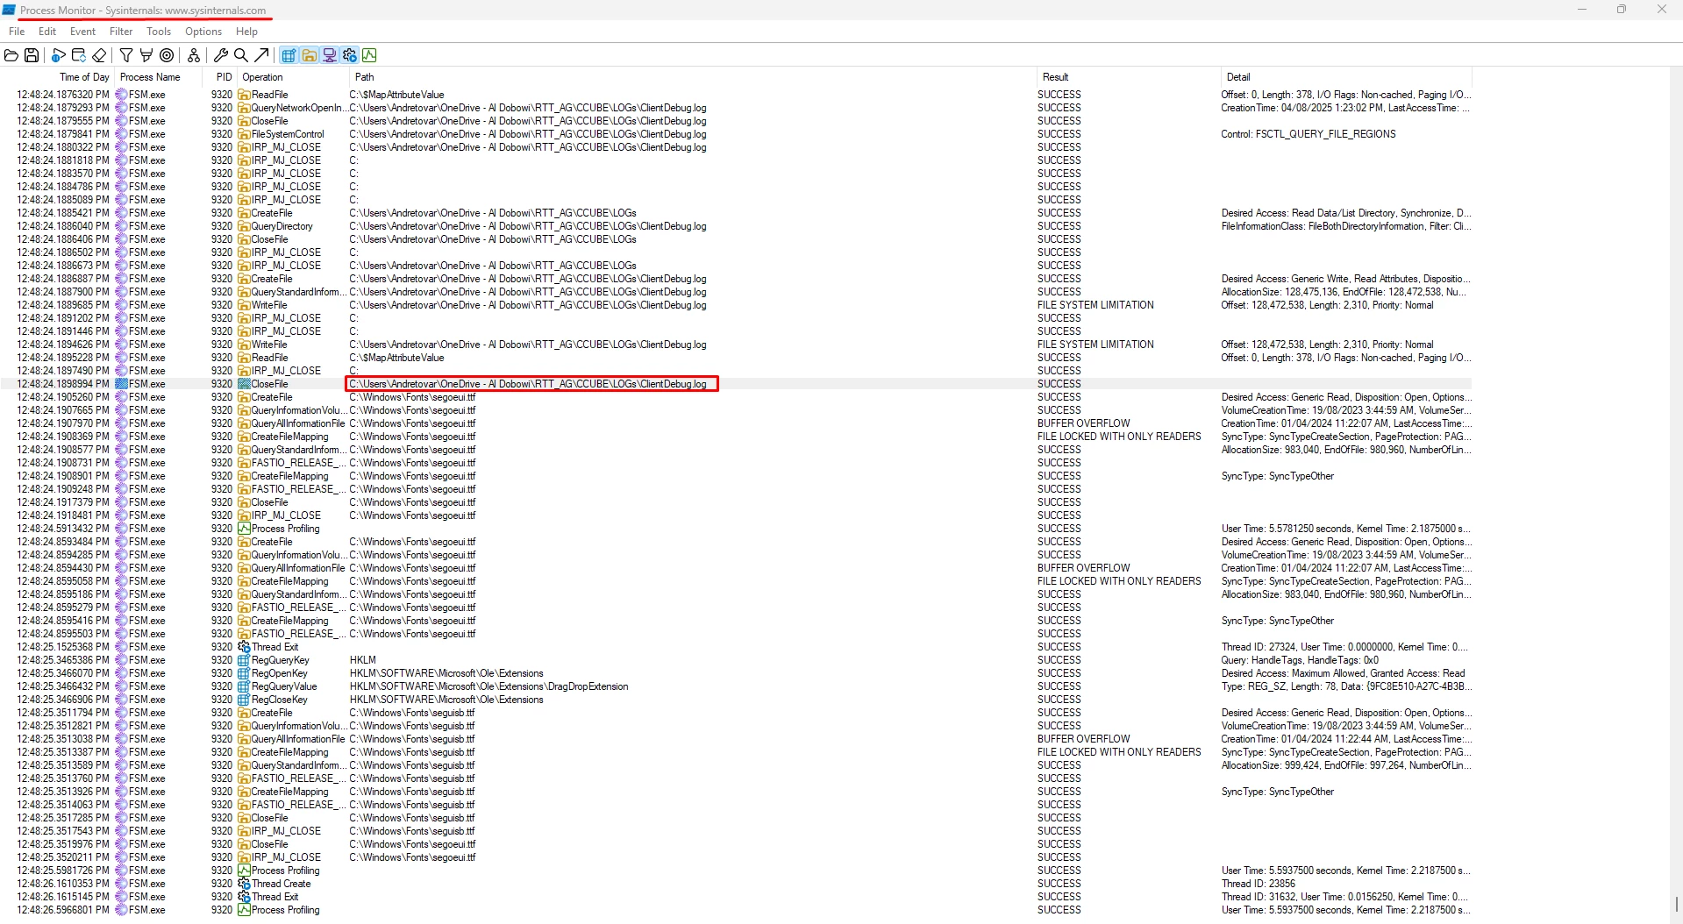Click the registry icon beside RegCloseKey
The image size is (1683, 924).
pos(244,700)
